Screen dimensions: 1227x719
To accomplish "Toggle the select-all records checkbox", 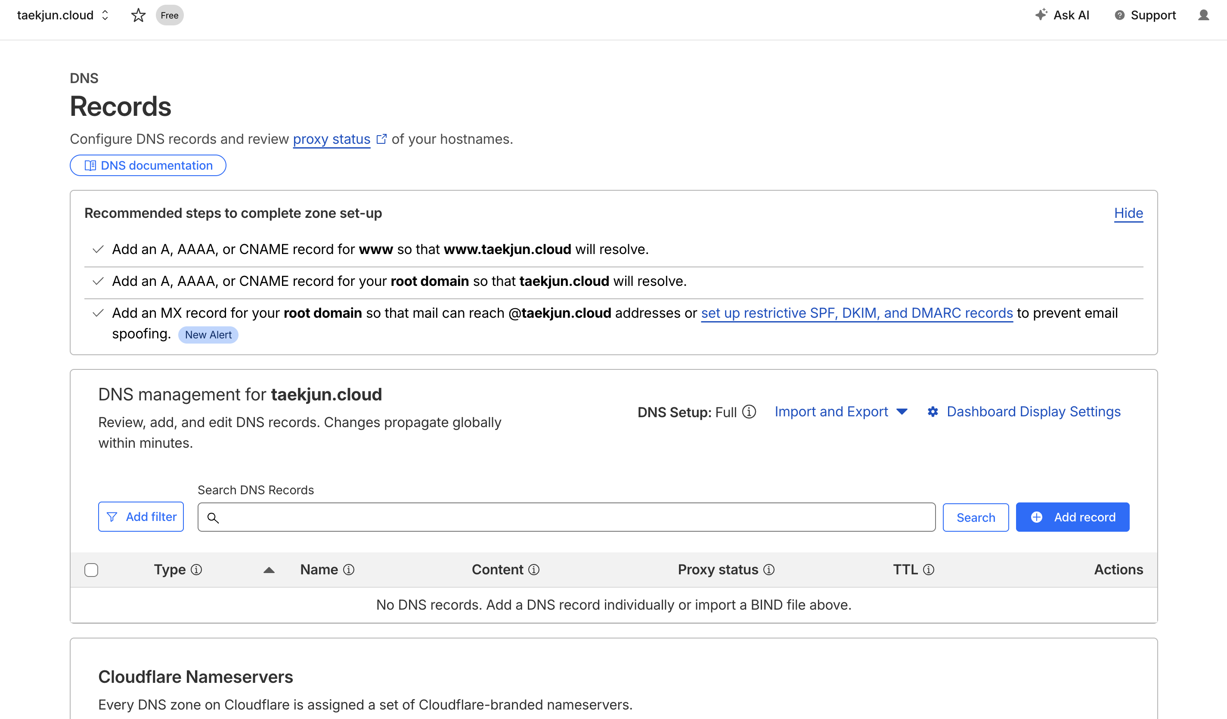I will [91, 570].
